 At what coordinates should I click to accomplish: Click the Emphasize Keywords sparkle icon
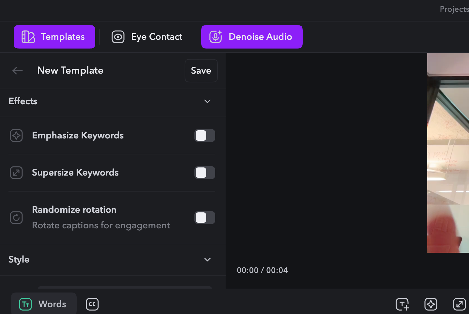(16, 136)
